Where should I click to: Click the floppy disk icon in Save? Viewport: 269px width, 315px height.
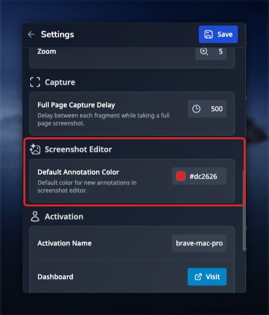[209, 35]
